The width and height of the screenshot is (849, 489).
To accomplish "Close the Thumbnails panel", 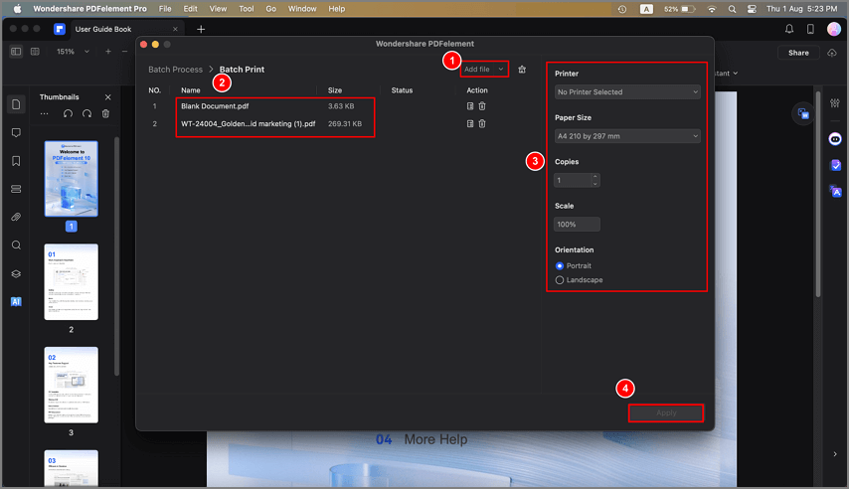I will 107,97.
